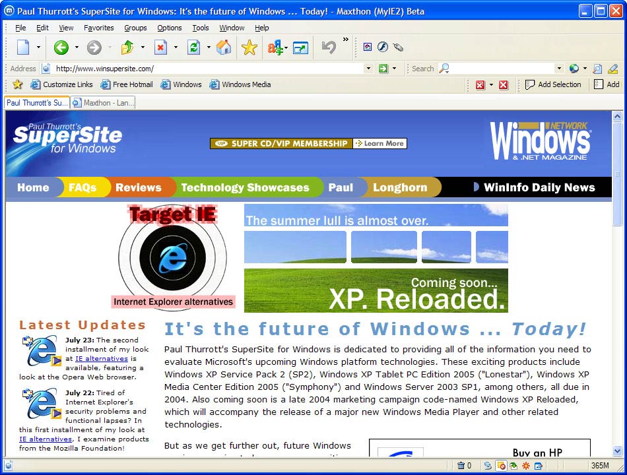Screen dimensions: 627x475
Task: Click inside the address URL field
Action: pyautogui.click(x=208, y=69)
